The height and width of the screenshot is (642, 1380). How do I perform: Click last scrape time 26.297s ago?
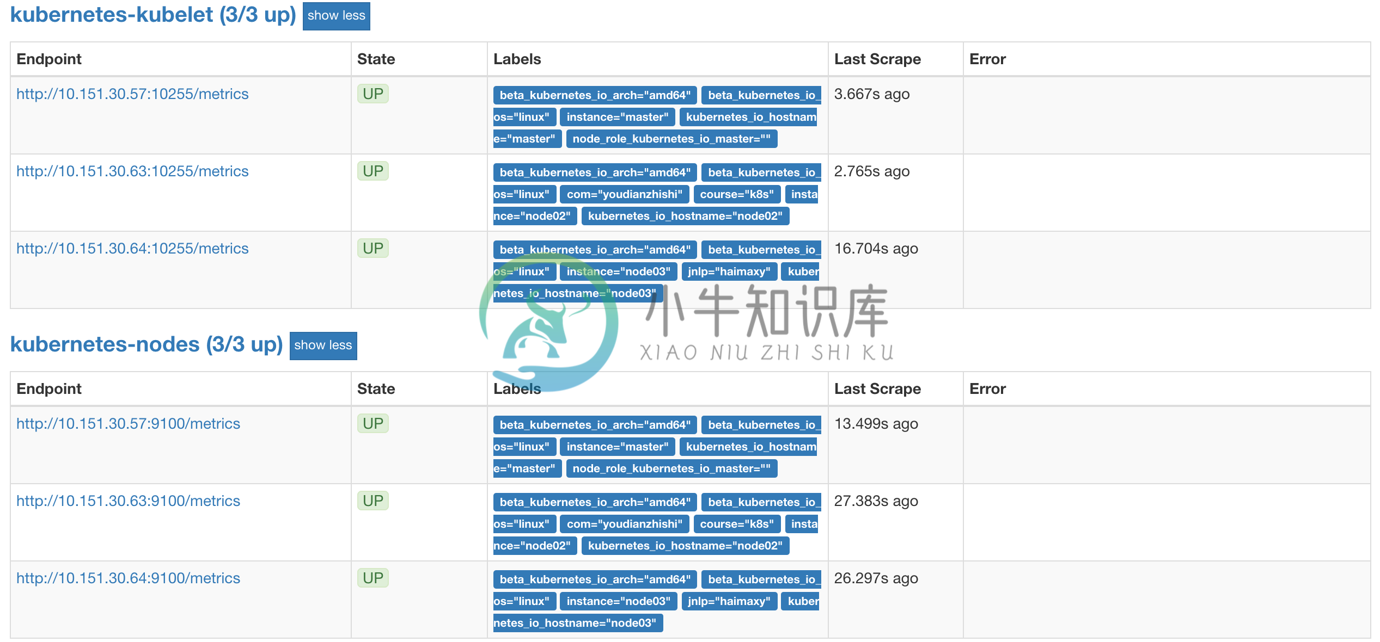pos(876,578)
